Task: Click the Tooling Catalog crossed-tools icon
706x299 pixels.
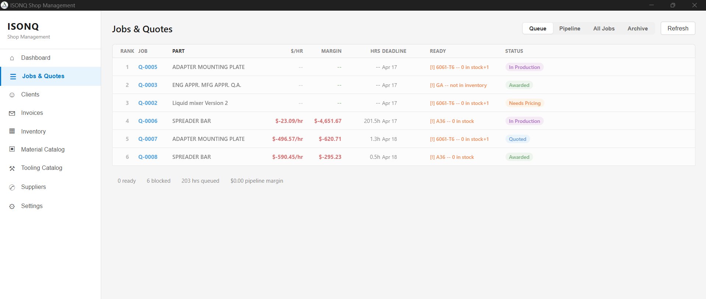Action: coord(12,168)
